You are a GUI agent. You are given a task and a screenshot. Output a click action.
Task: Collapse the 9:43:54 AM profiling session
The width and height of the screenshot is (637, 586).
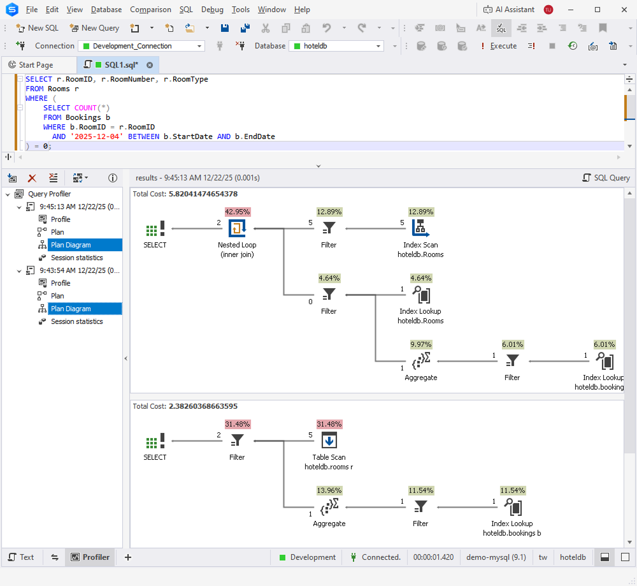point(18,270)
